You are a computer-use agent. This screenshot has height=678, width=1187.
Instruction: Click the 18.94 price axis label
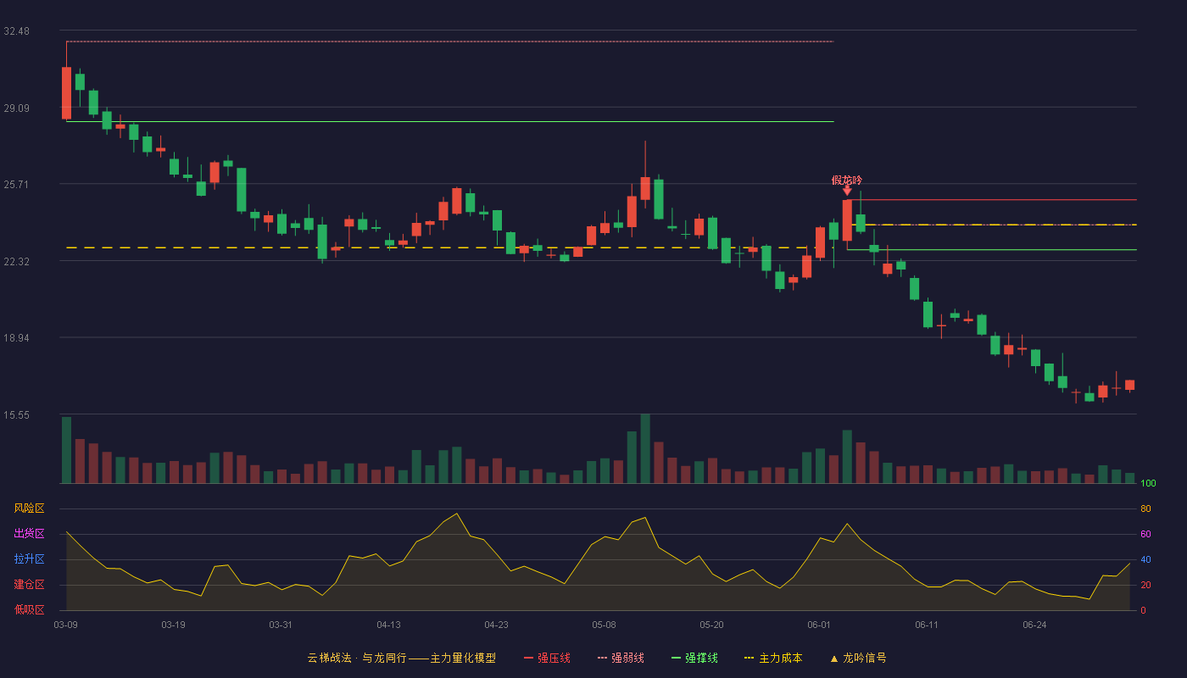[x=16, y=338]
